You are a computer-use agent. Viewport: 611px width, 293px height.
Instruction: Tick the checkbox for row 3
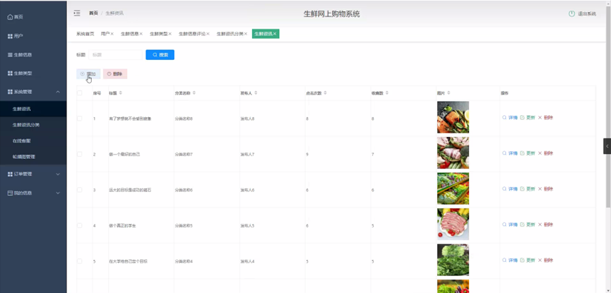[x=80, y=190]
